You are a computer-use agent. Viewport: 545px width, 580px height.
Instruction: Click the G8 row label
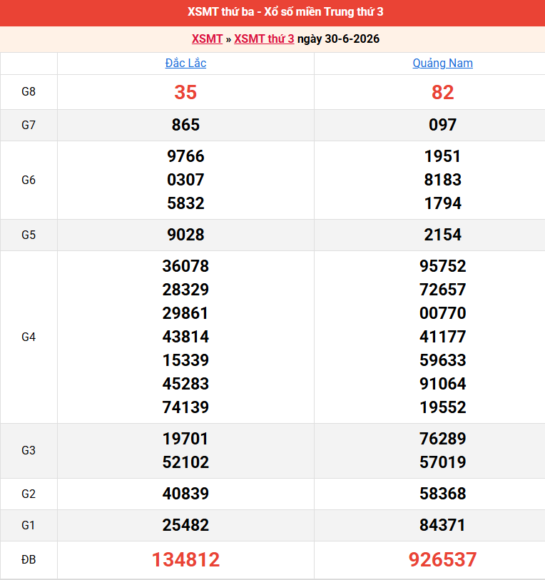(29, 92)
